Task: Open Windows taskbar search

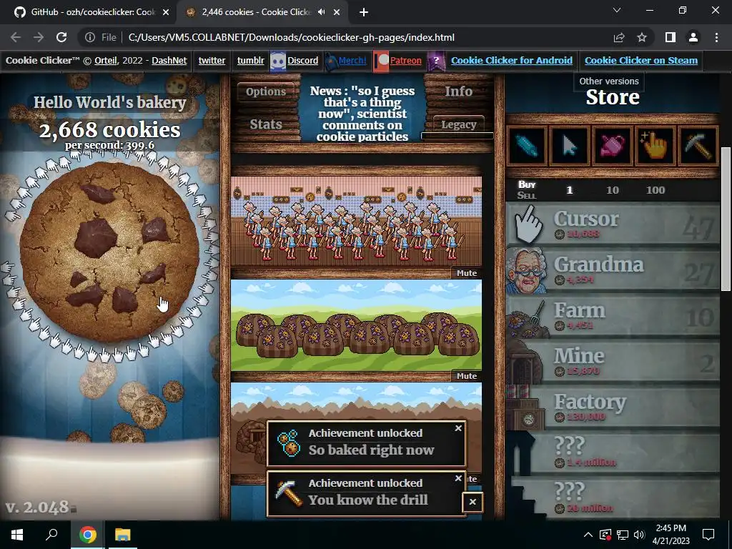Action: click(x=51, y=534)
